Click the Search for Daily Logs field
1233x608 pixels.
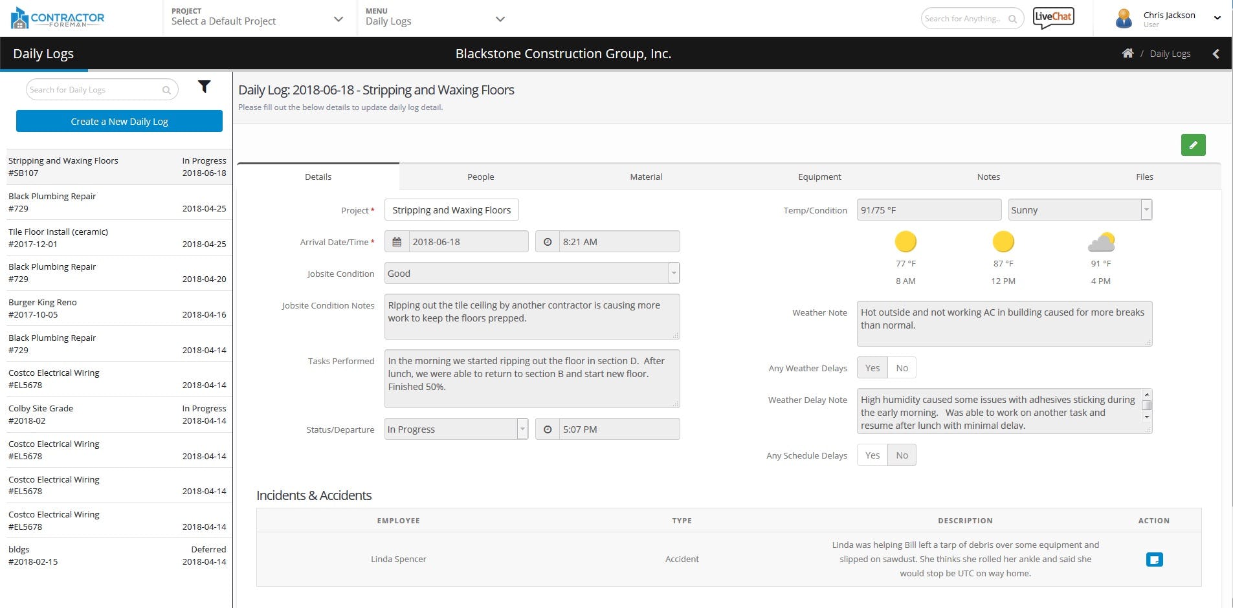coord(94,90)
